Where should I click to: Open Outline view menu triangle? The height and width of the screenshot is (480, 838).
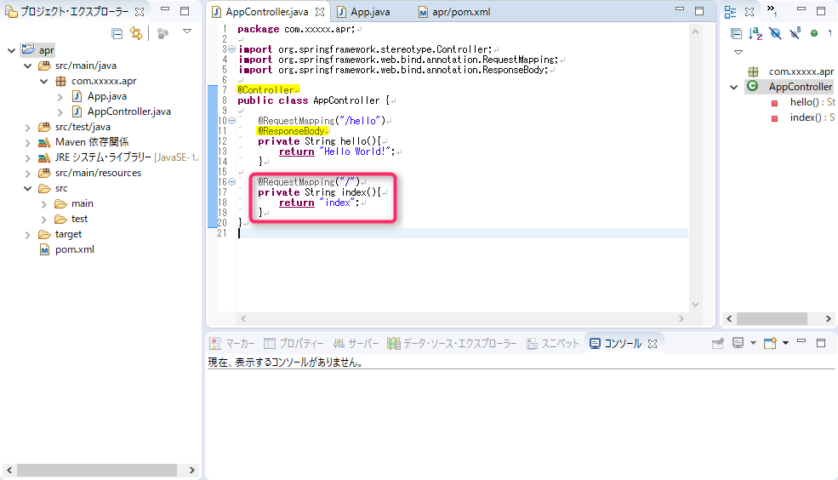point(738,53)
